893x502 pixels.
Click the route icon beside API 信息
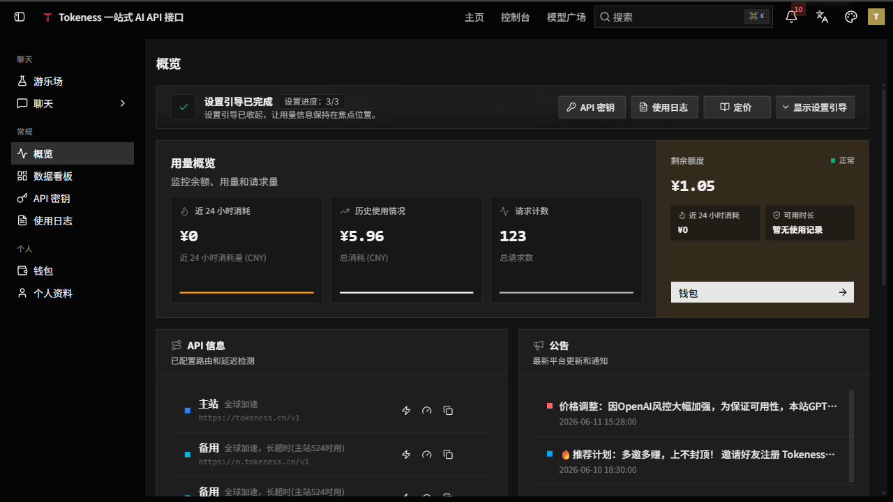(x=177, y=346)
